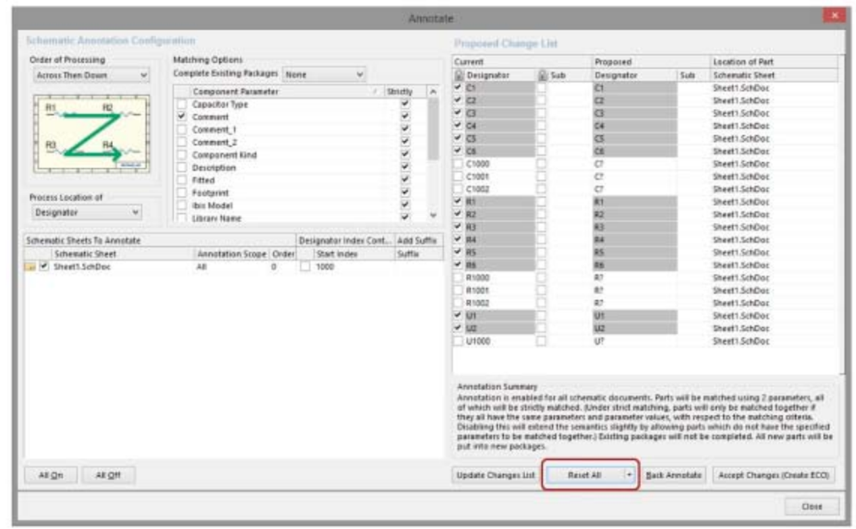Select the U2 current designator cell

(x=500, y=329)
